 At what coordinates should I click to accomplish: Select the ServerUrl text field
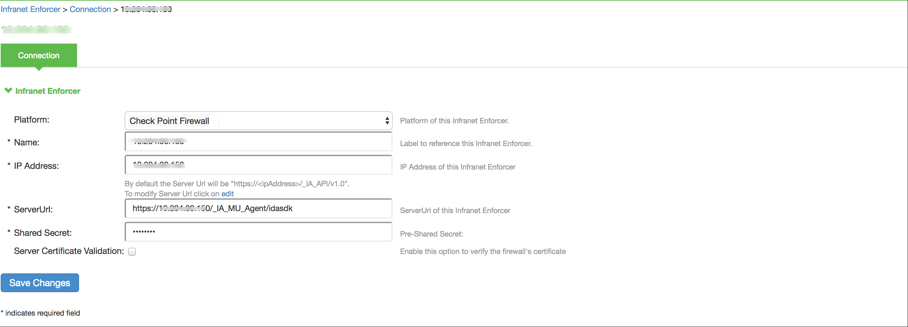[258, 208]
